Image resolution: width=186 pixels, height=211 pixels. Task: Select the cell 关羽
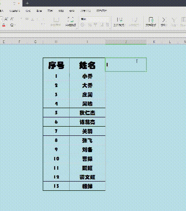click(87, 131)
